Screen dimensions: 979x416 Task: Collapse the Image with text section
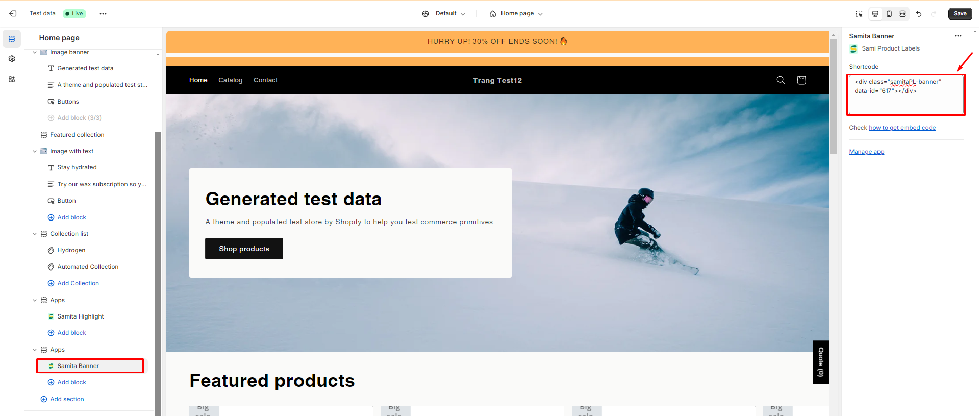(x=35, y=151)
